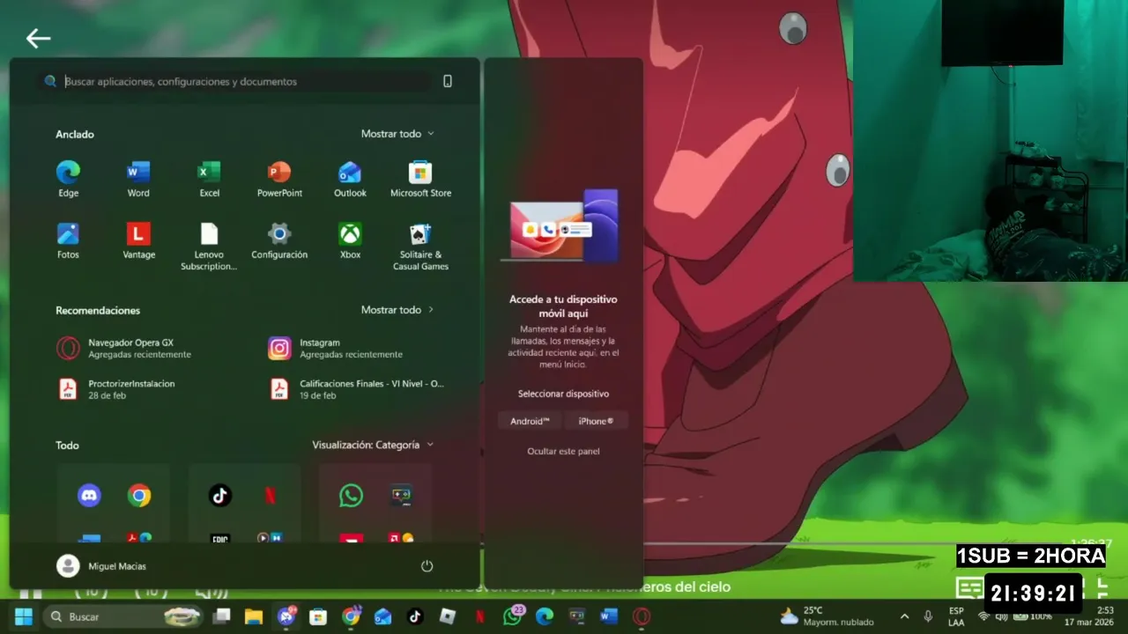The height and width of the screenshot is (634, 1128).
Task: Click the microphone icon in system tray
Action: coord(928,616)
